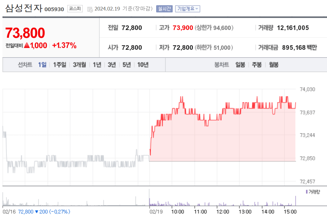Show the 1년 line chart

click(x=97, y=65)
